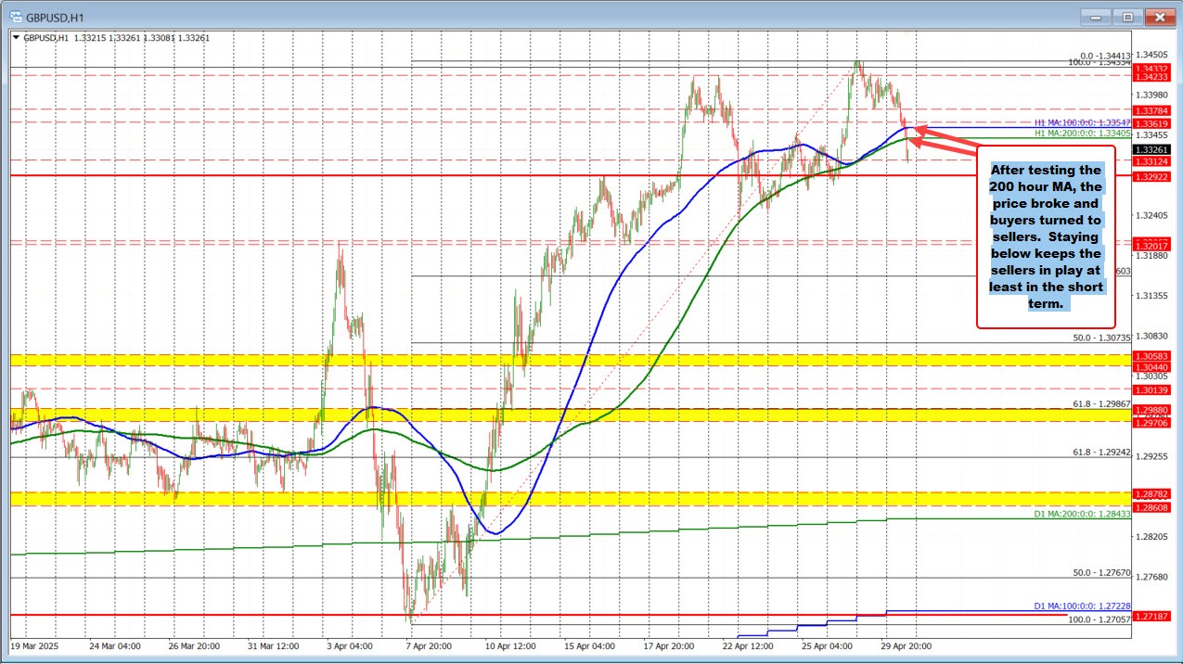Select the green H1 MA:200 price label
The image size is (1183, 664).
pyautogui.click(x=1075, y=133)
